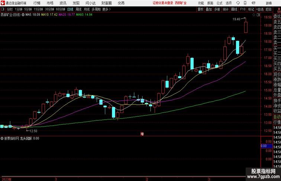Click the 游客 guest account label
Image resolution: width=281 pixels, height=181 pixels.
point(269,3)
